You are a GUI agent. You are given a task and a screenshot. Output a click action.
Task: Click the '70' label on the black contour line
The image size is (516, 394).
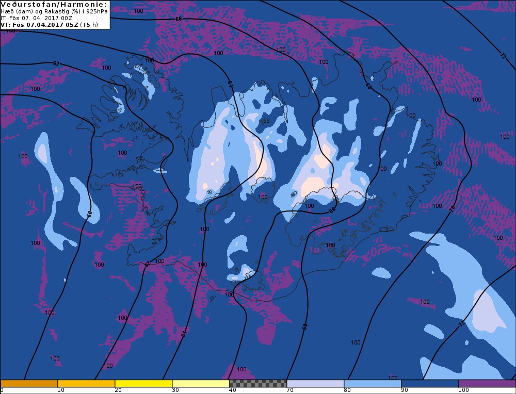pyautogui.click(x=452, y=208)
